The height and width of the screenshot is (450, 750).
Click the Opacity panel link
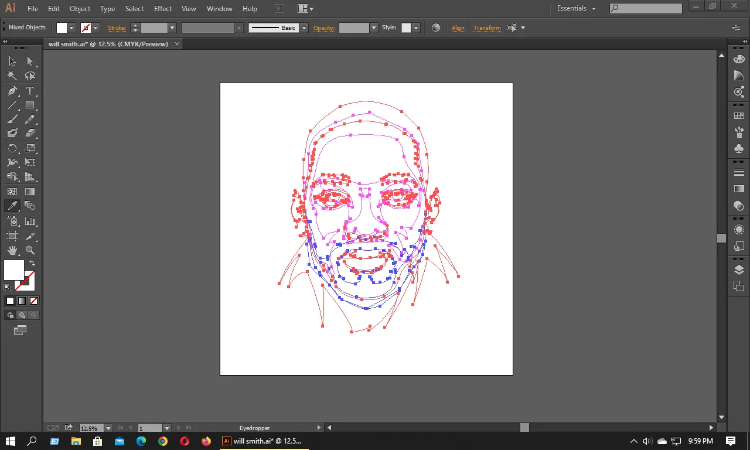tap(324, 28)
